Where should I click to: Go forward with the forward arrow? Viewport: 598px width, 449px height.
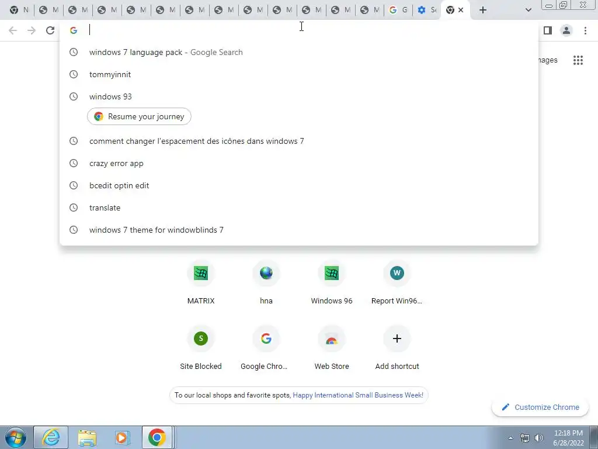click(x=32, y=30)
